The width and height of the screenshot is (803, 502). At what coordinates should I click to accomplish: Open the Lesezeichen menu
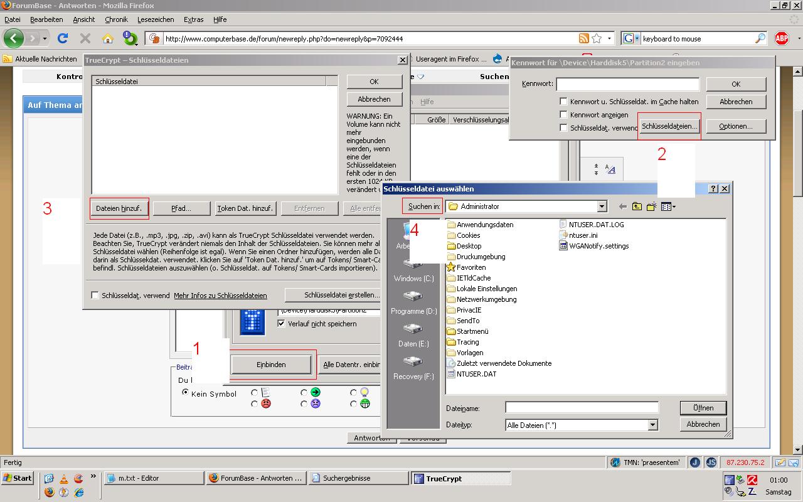[156, 19]
